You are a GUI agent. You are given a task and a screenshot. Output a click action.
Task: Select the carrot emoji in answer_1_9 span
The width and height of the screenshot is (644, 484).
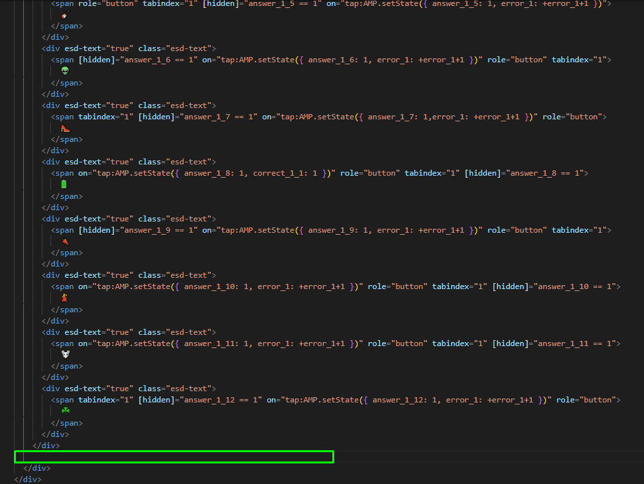64,241
